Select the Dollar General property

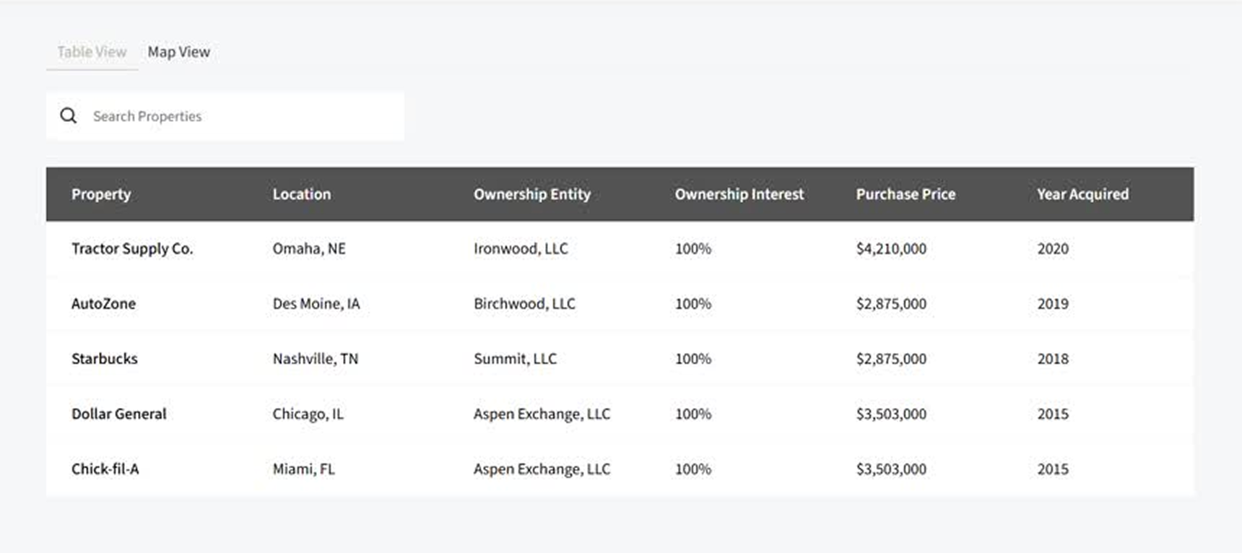tap(119, 414)
